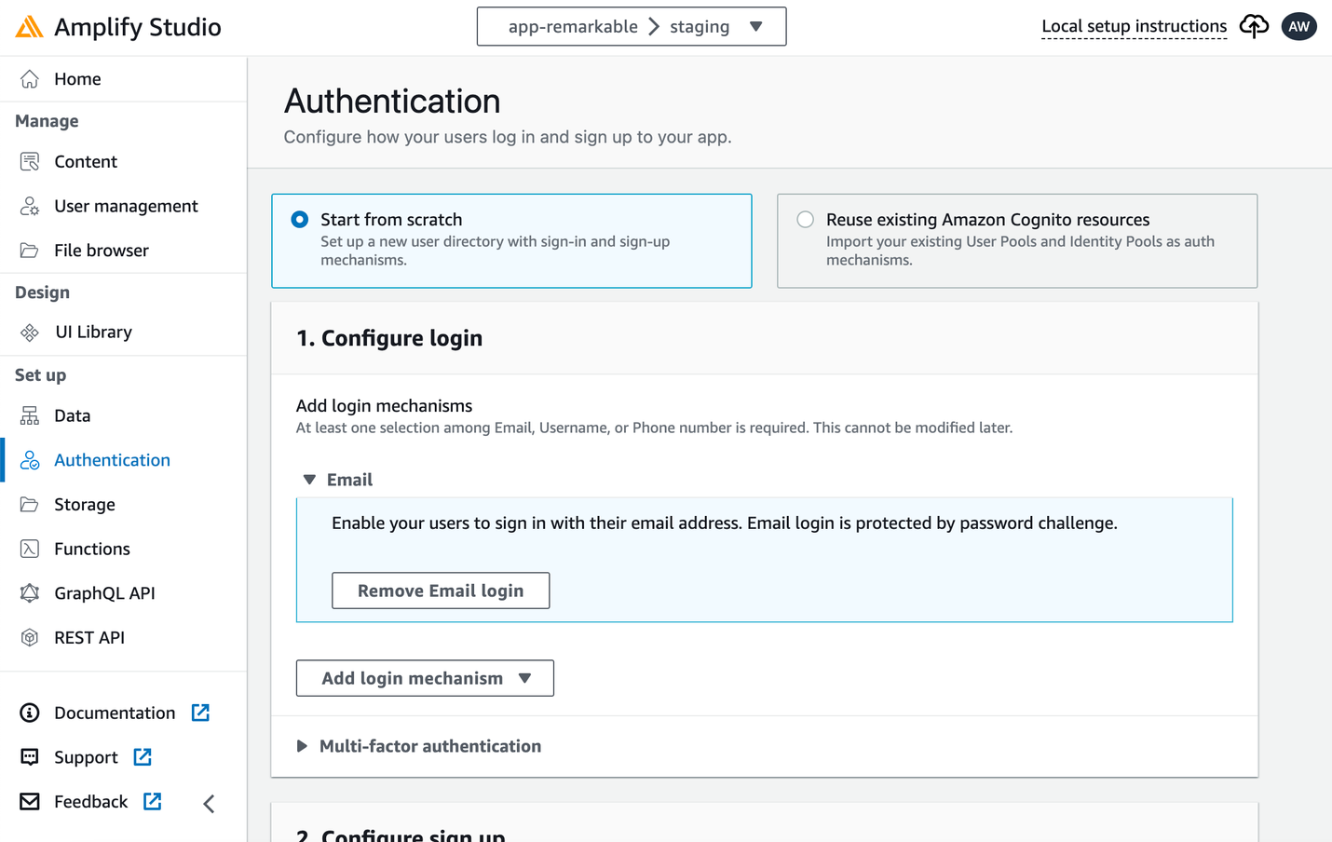The width and height of the screenshot is (1332, 842).
Task: Open Functions in the sidebar
Action: click(x=92, y=549)
